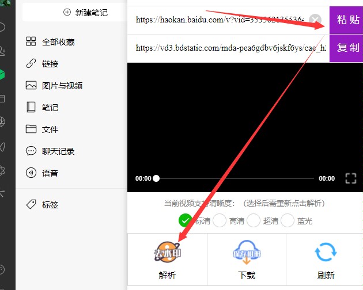Viewport: 363px width, 290px height.
Task: Click the 下载 cloud download icon
Action: pos(247,253)
